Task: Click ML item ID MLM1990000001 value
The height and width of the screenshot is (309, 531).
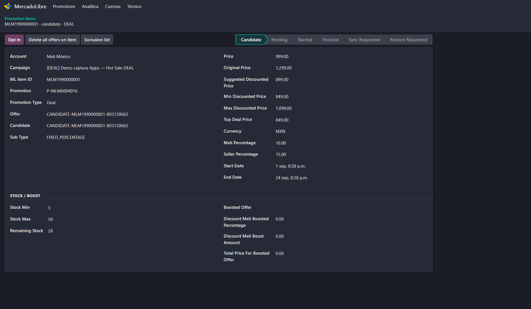Action: (63, 79)
